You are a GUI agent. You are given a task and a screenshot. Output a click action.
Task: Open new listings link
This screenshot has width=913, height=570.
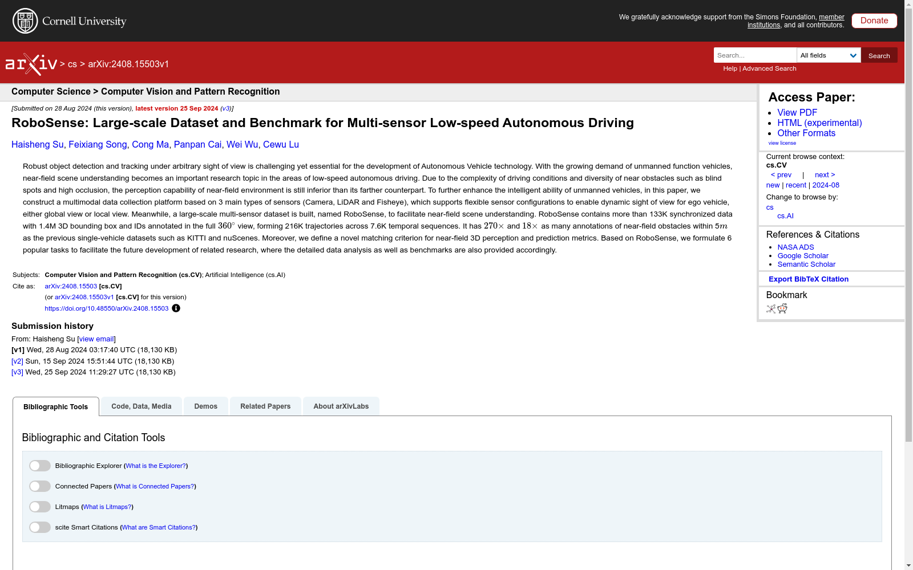click(773, 185)
